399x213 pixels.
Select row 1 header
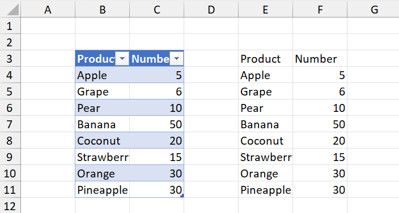pyautogui.click(x=10, y=26)
